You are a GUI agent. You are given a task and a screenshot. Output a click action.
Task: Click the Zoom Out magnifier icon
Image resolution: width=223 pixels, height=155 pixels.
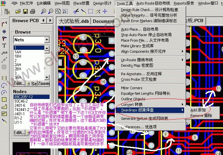point(51,11)
